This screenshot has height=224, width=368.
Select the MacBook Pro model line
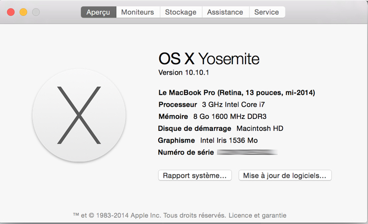[x=237, y=93]
